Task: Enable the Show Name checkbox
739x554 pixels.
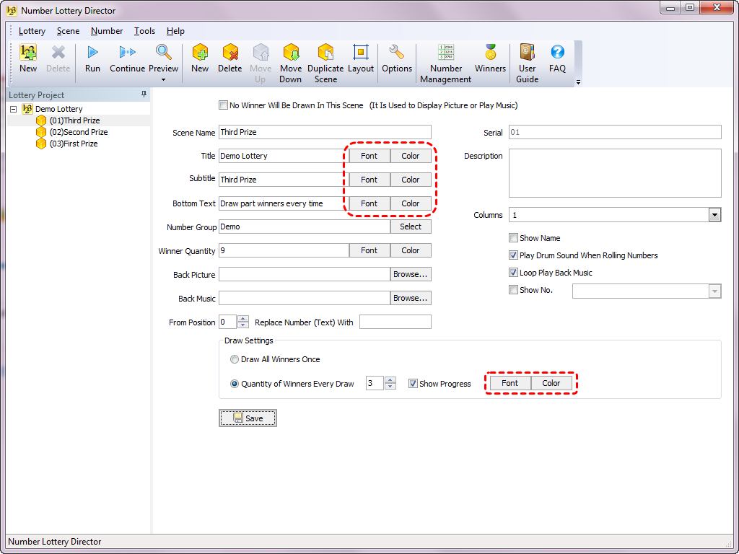Action: point(514,238)
